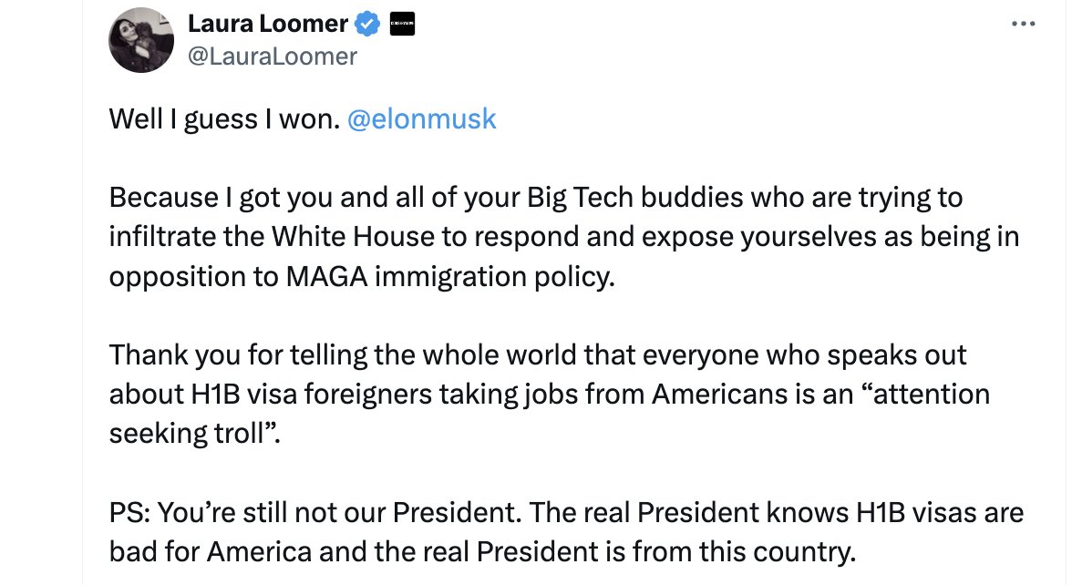This screenshot has height=585, width=1072.
Task: Click the "opposition to MAGA immigration policy." line
Action: [362, 277]
